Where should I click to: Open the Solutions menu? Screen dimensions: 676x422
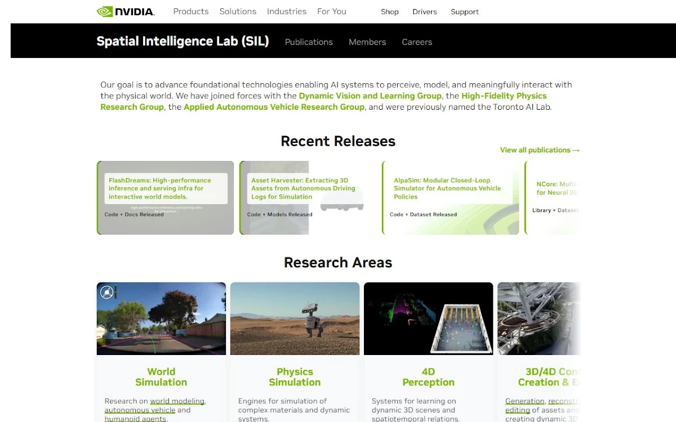238,11
